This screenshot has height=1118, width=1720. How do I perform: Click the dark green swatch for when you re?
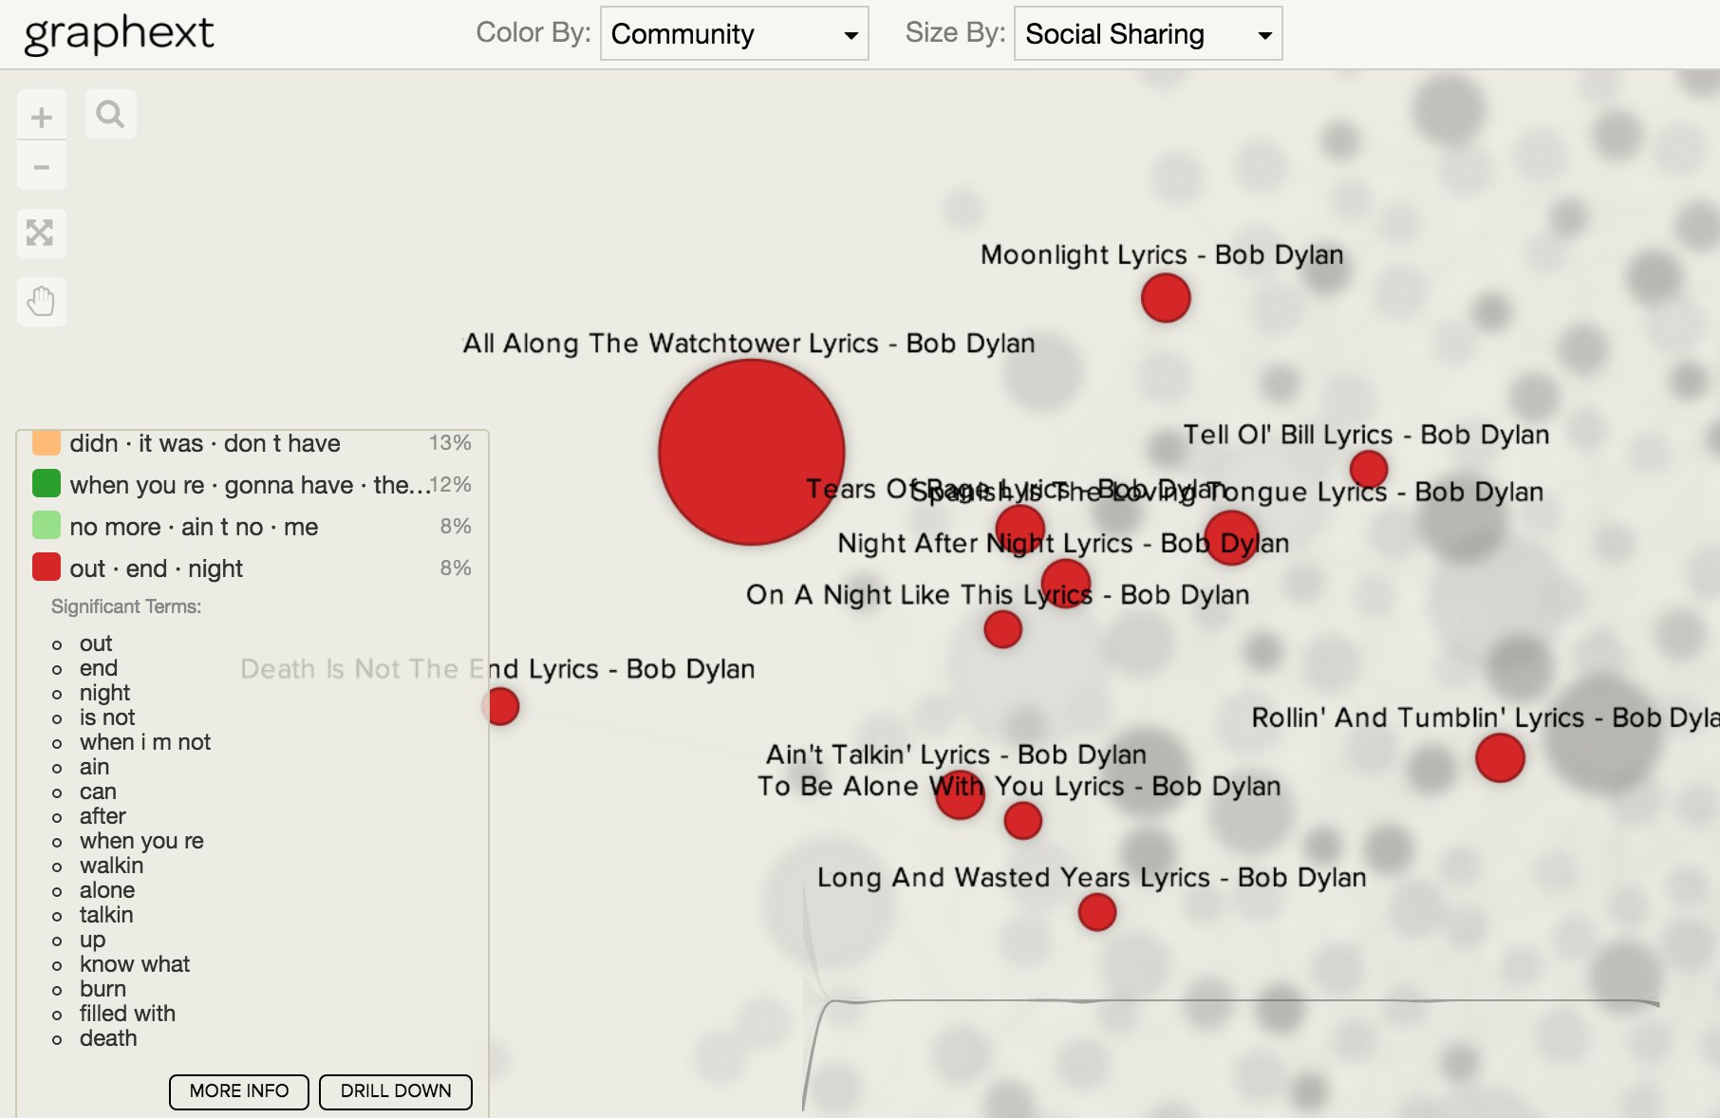pos(47,484)
